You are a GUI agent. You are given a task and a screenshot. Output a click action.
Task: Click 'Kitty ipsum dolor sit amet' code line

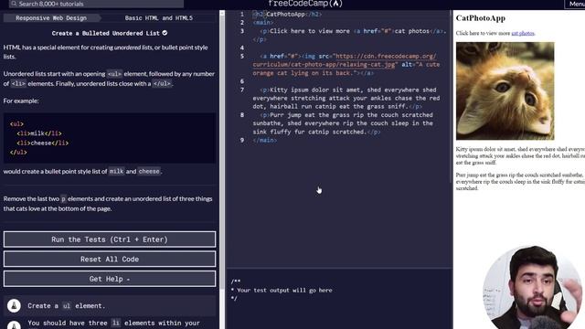346,98
